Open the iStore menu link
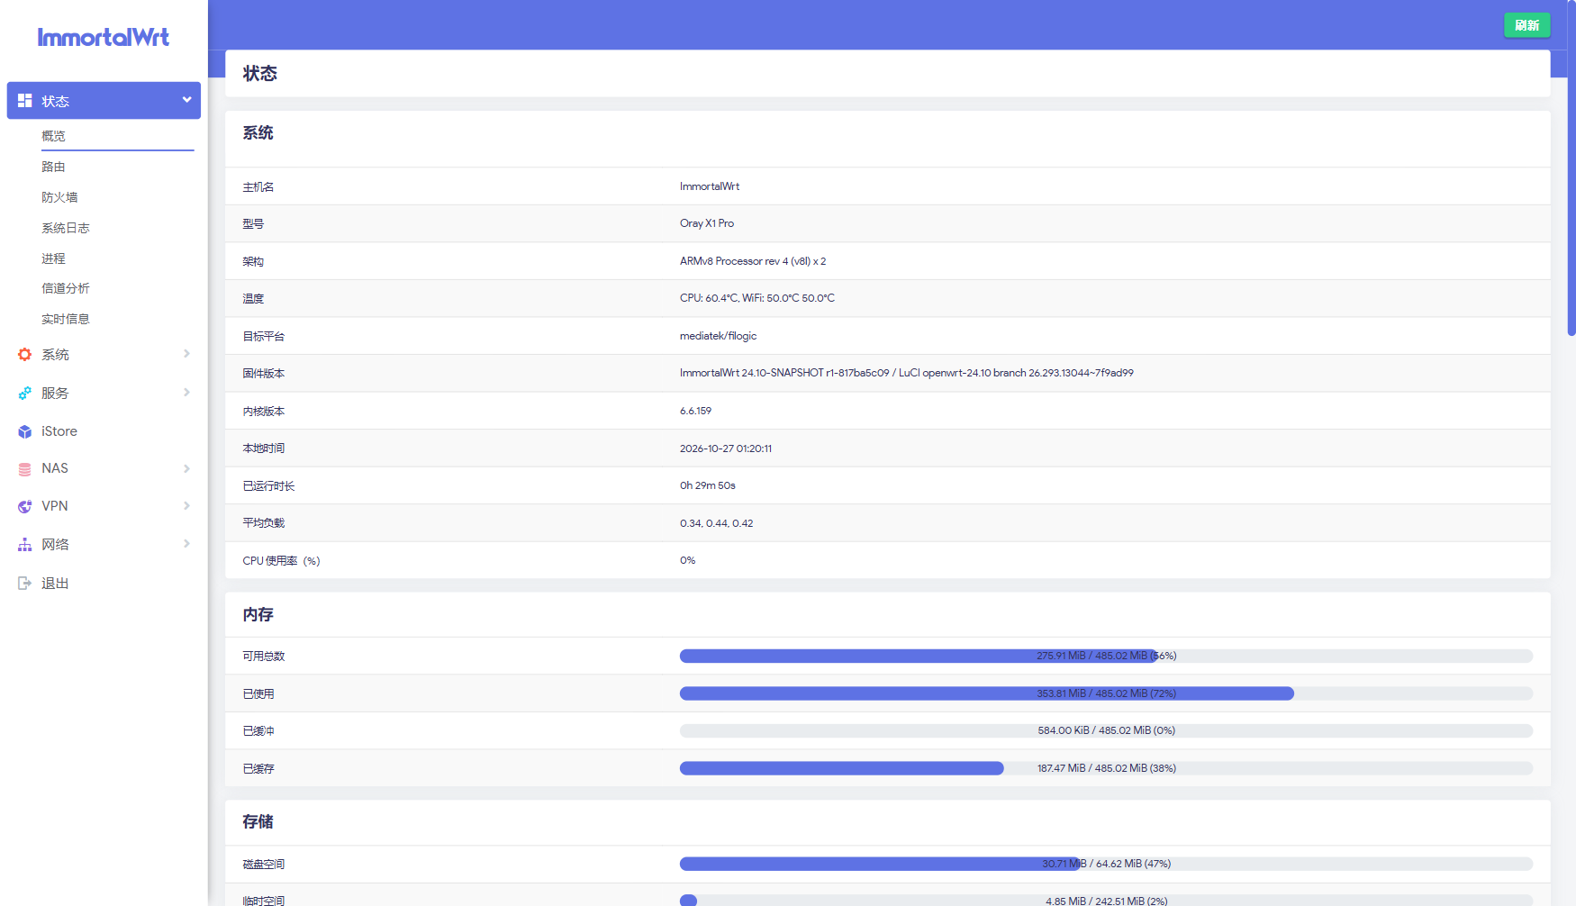1576x906 pixels. [59, 431]
